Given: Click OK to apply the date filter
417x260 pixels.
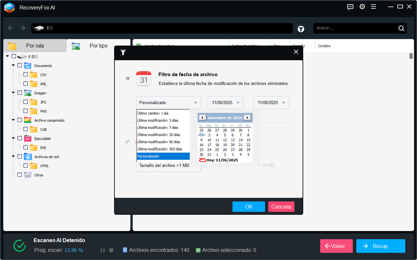Looking at the screenshot, I should click(248, 207).
